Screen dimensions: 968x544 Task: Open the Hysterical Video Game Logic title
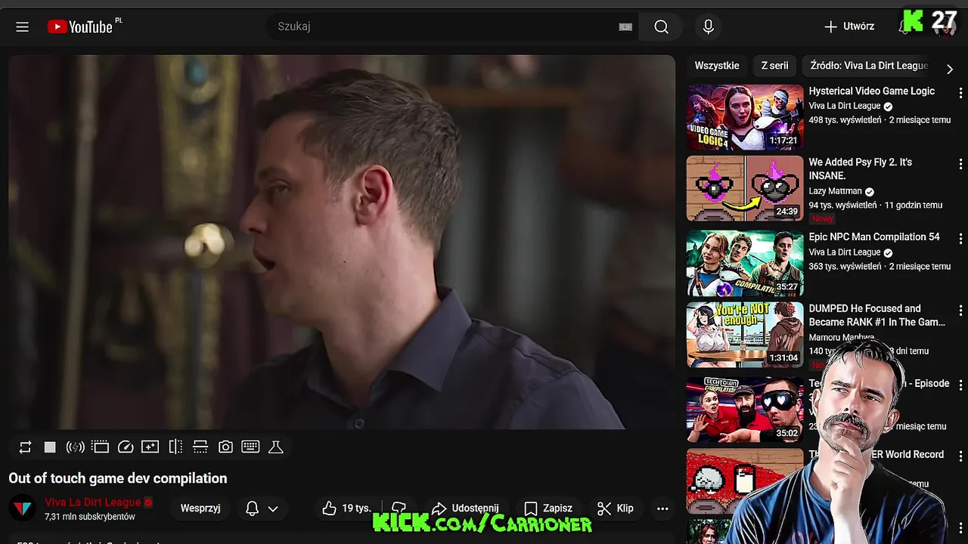(x=871, y=91)
